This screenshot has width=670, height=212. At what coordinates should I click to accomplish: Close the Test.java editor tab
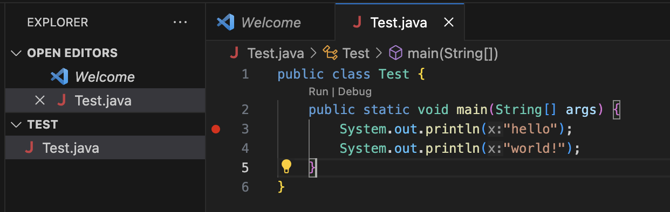(448, 23)
